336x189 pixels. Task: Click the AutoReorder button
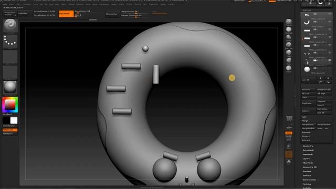pos(324,90)
